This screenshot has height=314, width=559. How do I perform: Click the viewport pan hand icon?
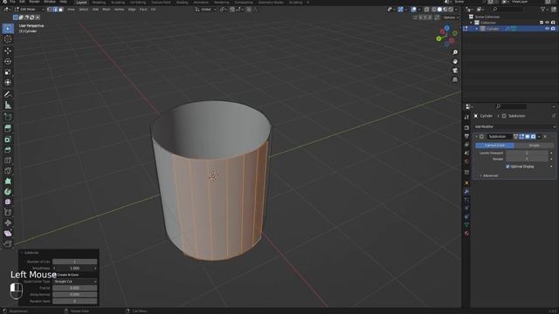point(455,62)
